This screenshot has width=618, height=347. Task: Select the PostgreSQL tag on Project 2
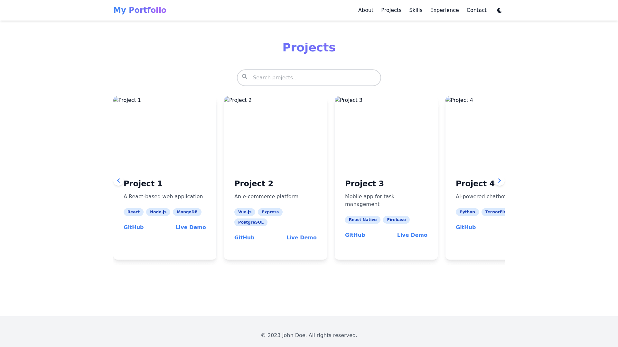point(251,222)
